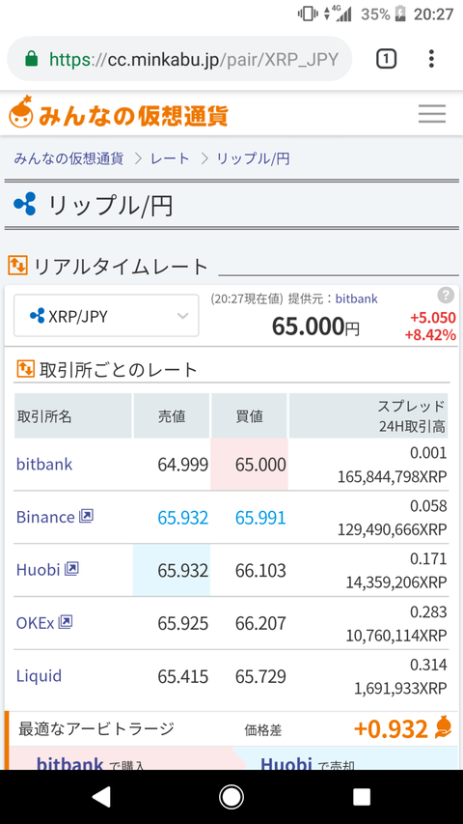Tap the Binance external link icon

click(86, 517)
